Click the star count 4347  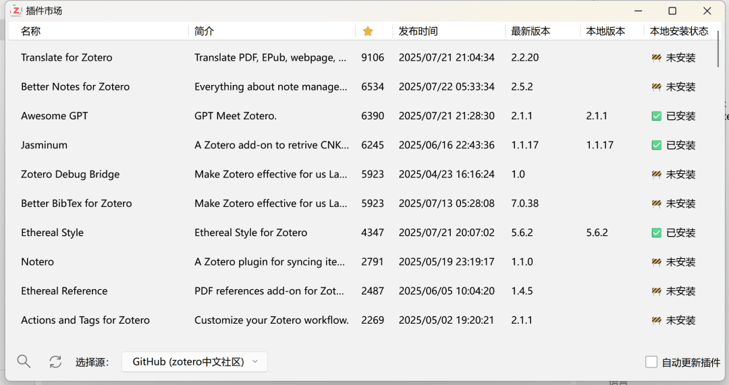[x=373, y=233]
